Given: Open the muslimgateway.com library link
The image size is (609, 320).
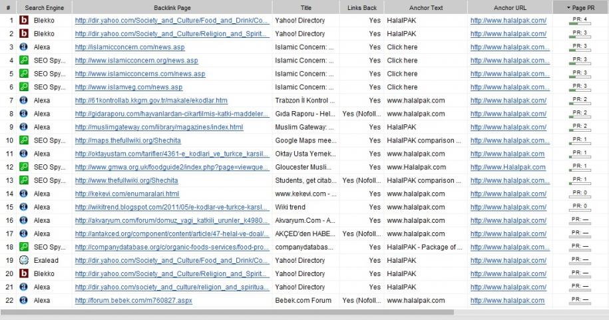Looking at the screenshot, I should coord(158,127).
